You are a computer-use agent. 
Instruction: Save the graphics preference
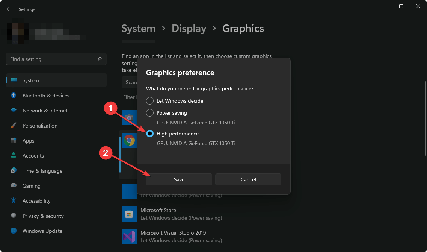click(179, 179)
